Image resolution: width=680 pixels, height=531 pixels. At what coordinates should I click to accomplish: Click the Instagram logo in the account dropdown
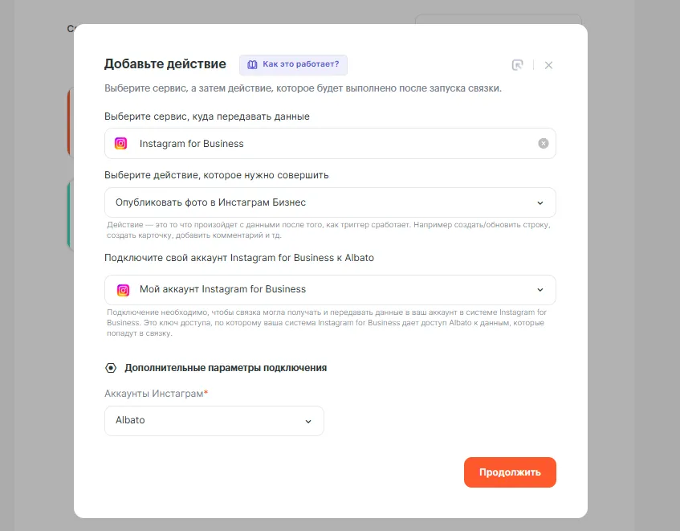[x=123, y=290]
